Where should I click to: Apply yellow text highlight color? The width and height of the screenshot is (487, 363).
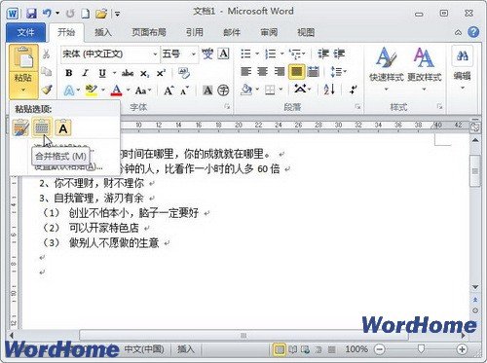(x=92, y=91)
